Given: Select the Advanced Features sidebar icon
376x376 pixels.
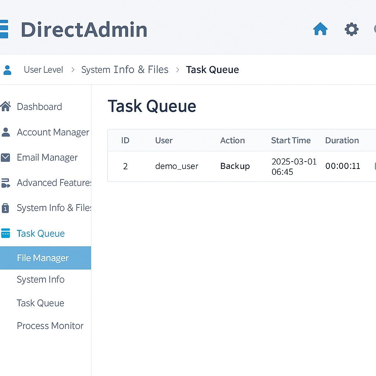Looking at the screenshot, I should (6, 183).
